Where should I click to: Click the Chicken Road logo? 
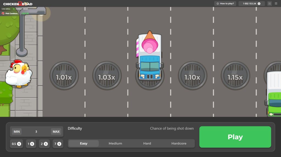[18, 4]
